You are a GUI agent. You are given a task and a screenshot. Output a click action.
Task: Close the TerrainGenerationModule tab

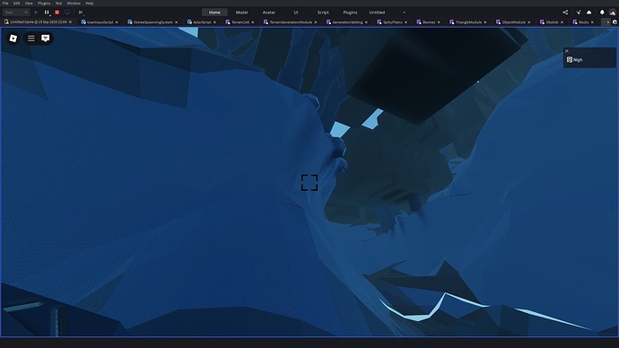tap(316, 22)
